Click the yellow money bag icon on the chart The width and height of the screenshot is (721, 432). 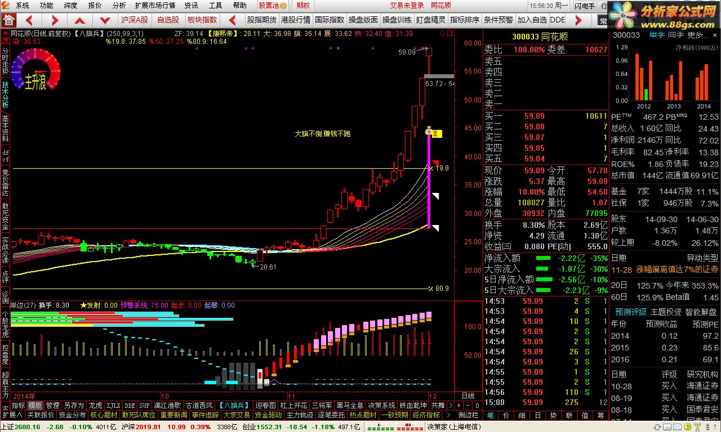point(430,131)
